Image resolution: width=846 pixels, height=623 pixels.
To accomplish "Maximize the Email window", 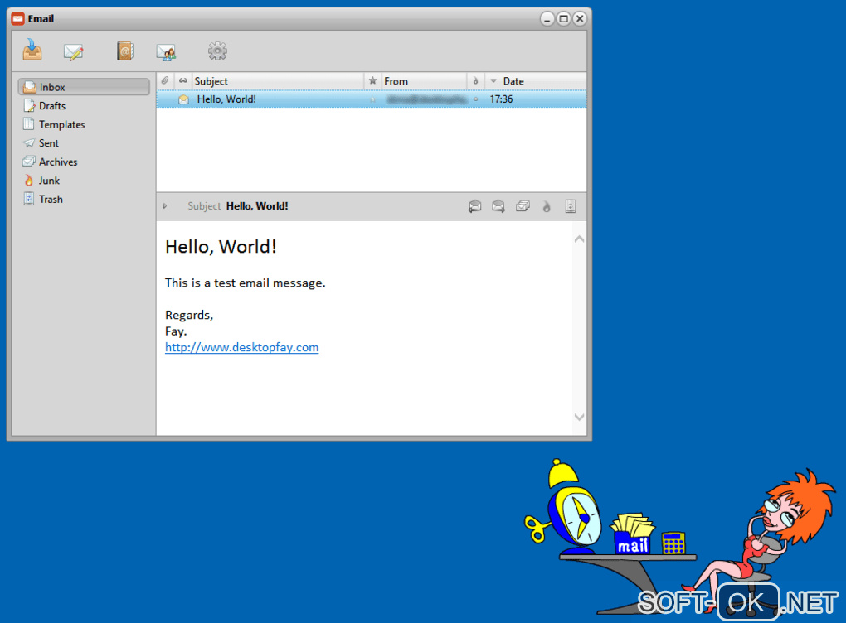I will pos(563,19).
